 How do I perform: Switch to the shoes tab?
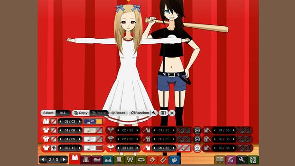[x=97, y=160]
